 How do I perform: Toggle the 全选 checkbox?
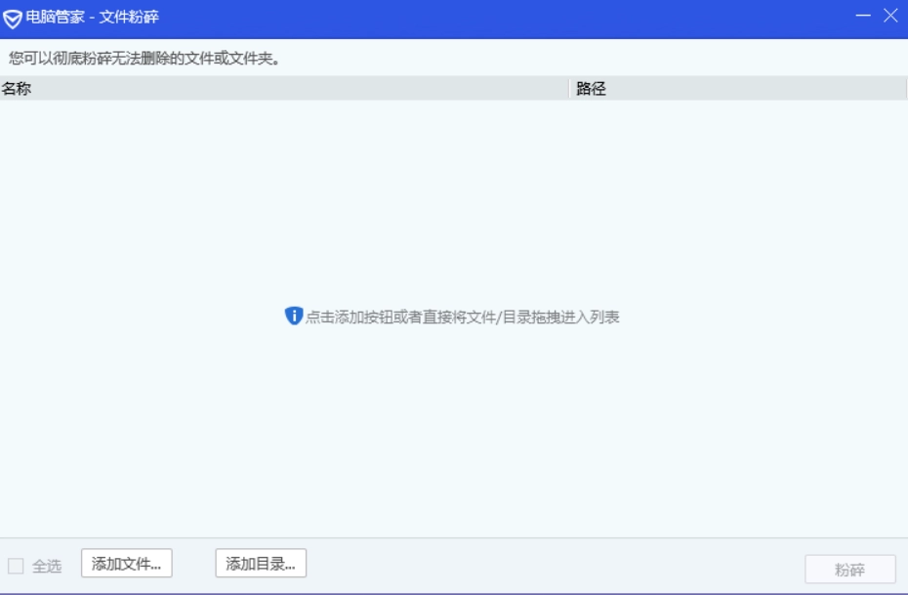[16, 566]
